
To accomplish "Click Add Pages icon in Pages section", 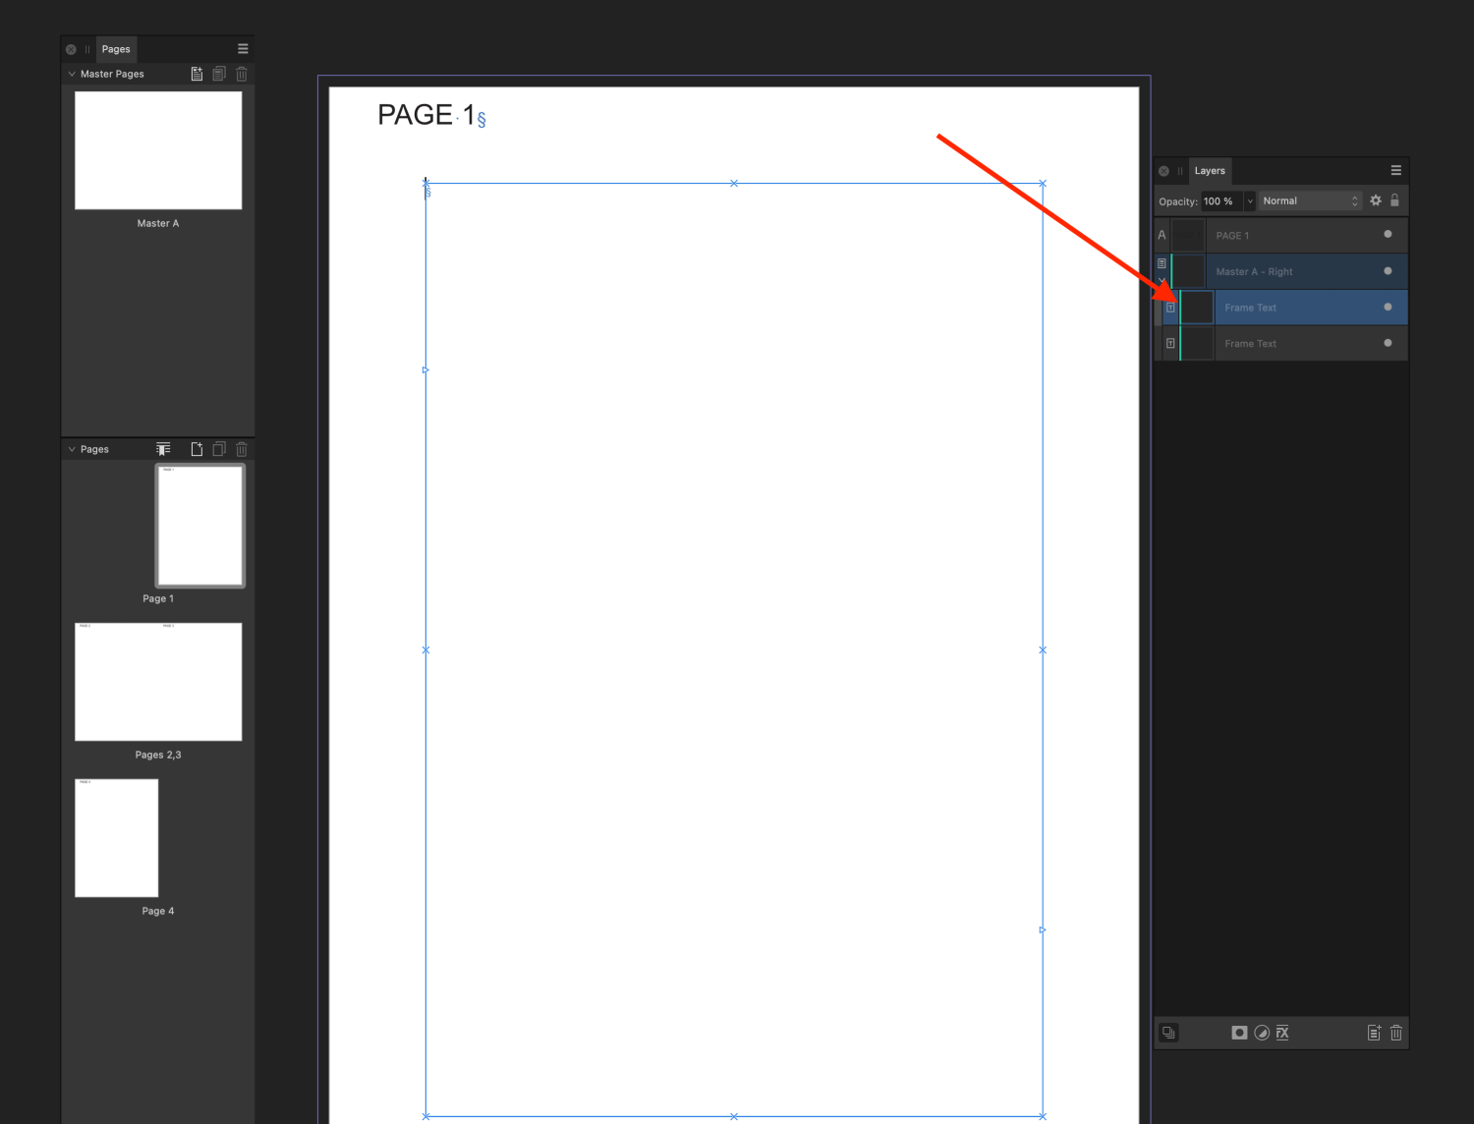I will click(197, 449).
